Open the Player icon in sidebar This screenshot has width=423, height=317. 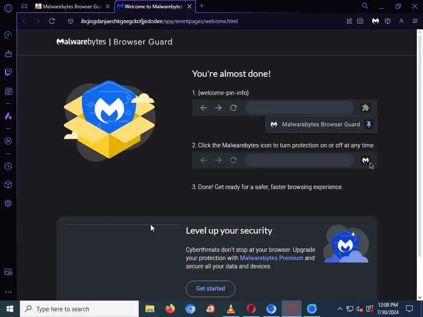tap(8, 141)
